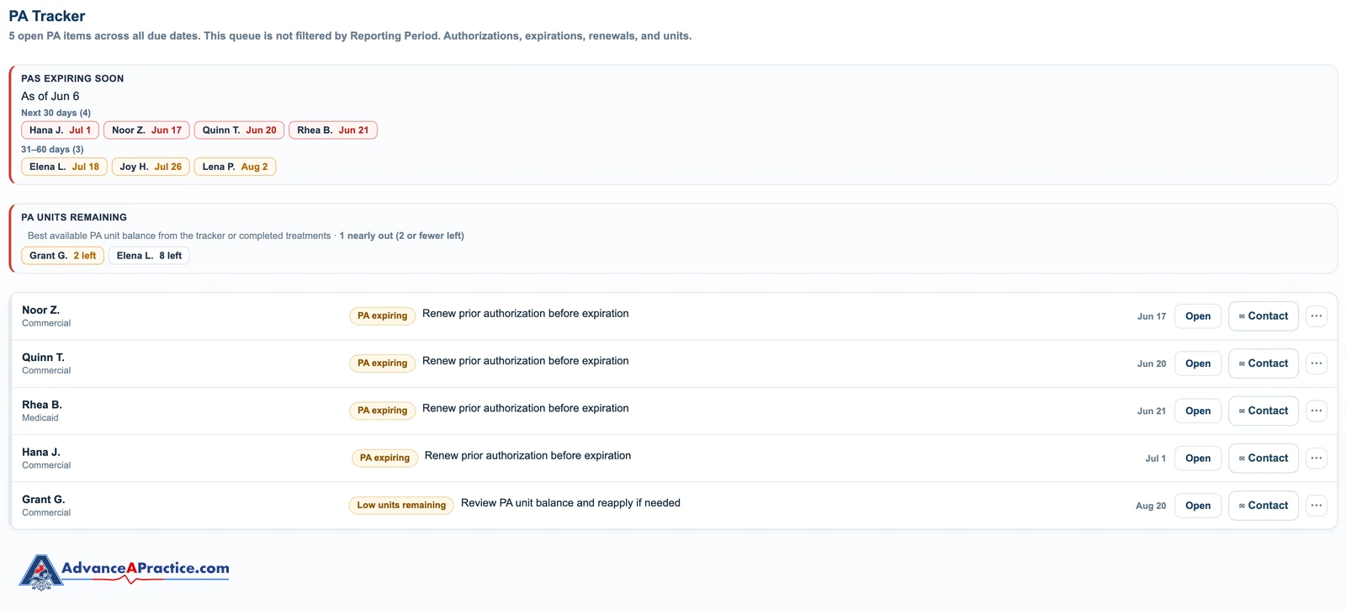1346x610 pixels.
Task: Click the Grant G. patient name in list
Action: point(44,500)
